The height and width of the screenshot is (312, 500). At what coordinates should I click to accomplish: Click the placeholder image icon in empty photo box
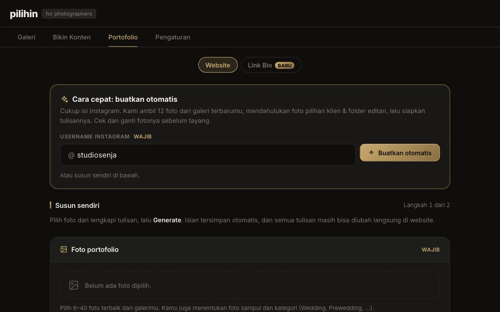click(x=74, y=285)
